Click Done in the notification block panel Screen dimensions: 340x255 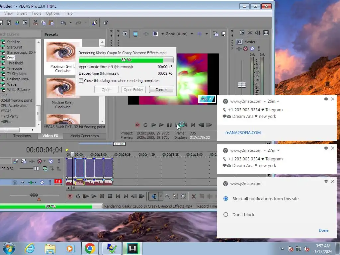[323, 230]
